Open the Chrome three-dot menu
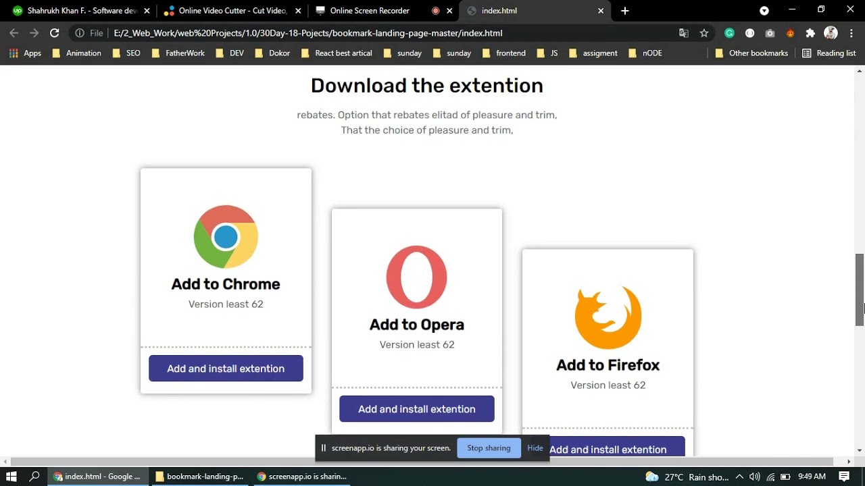 coord(851,33)
